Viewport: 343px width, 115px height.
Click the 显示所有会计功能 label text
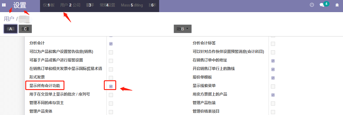[x=45, y=86]
